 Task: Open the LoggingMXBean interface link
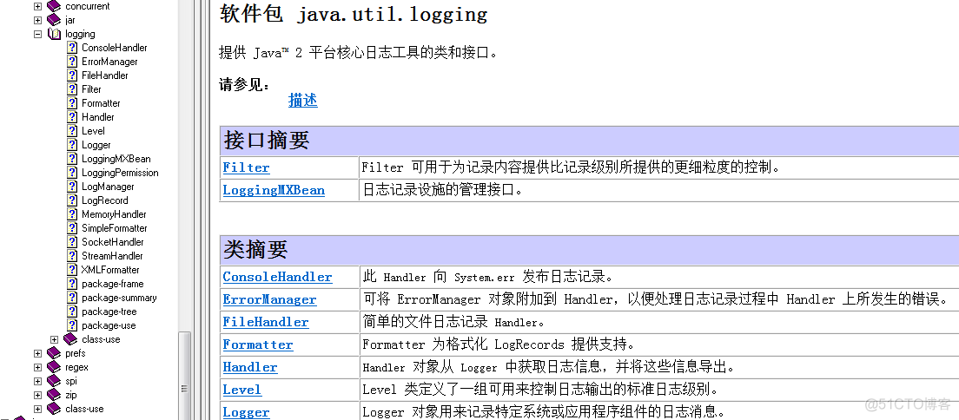[274, 190]
